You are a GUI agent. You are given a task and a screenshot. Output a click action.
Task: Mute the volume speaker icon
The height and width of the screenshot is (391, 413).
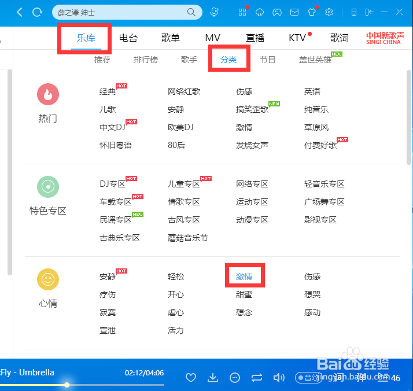point(279,378)
